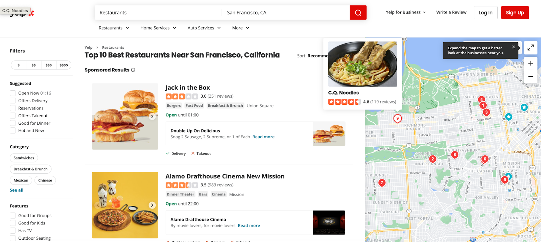This screenshot has height=242, width=541.
Task: Check Good for Groups feature
Action: click(x=13, y=216)
